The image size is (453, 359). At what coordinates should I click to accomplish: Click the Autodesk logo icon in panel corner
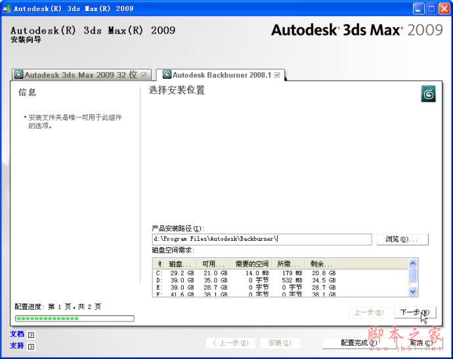pyautogui.click(x=428, y=94)
